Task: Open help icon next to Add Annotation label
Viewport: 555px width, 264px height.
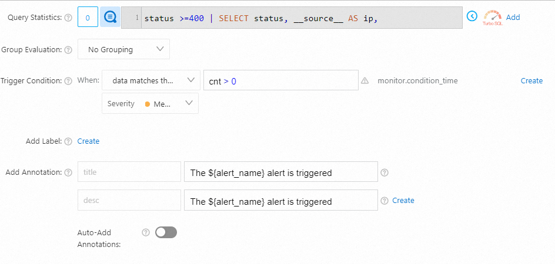Action: click(69, 172)
